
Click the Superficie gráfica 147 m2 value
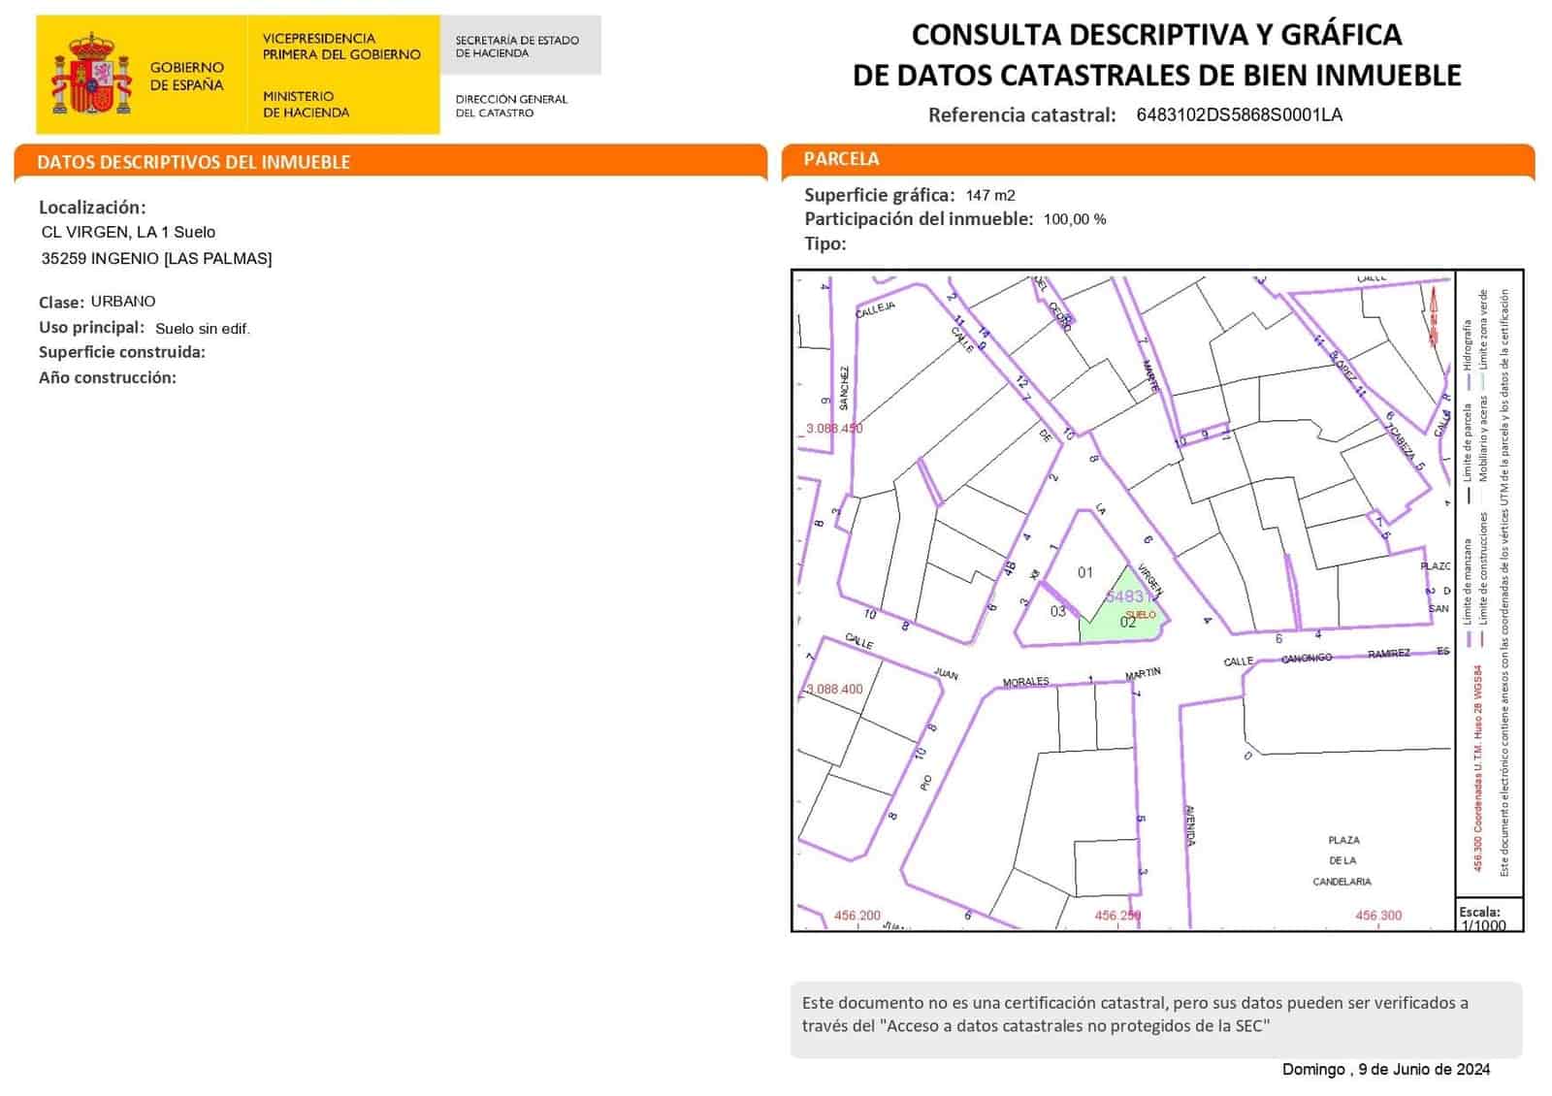point(990,195)
